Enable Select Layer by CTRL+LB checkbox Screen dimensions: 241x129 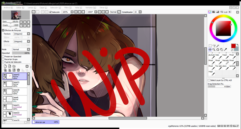(x=209, y=80)
